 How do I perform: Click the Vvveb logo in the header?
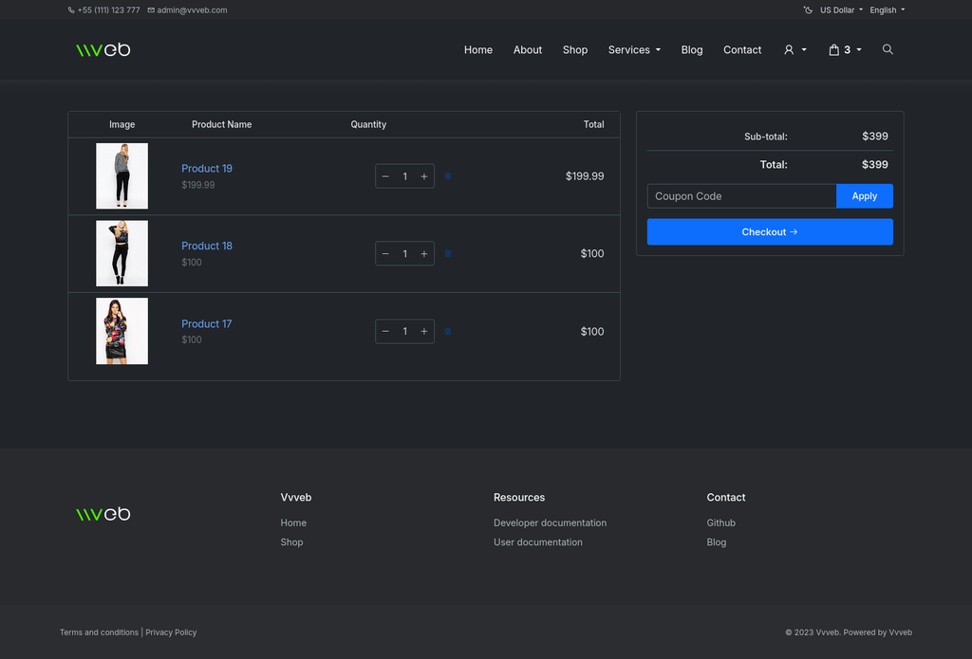(x=103, y=49)
